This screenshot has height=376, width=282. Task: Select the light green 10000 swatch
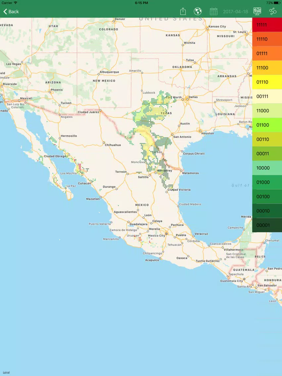pyautogui.click(x=267, y=168)
